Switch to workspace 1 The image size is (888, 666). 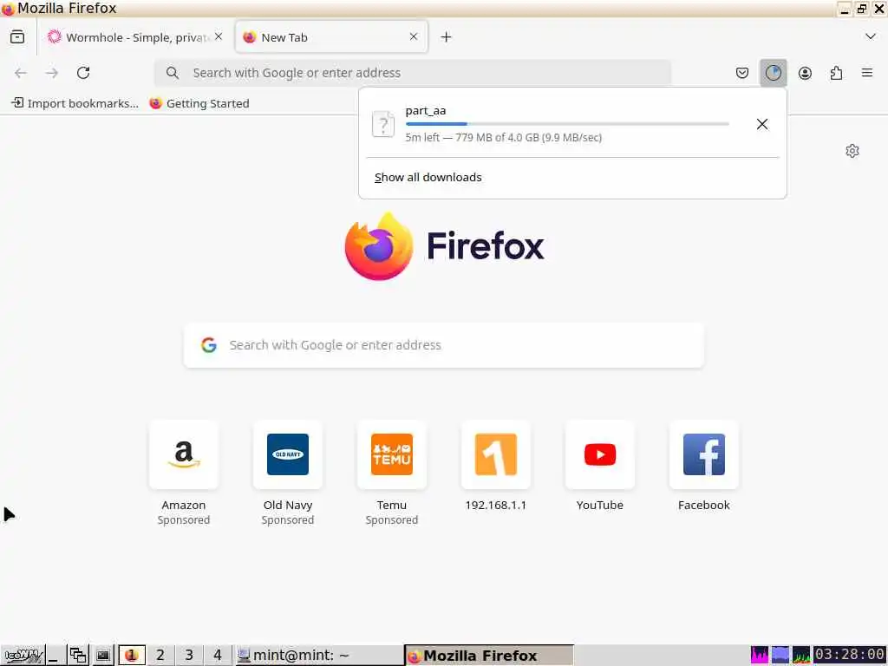(x=132, y=656)
